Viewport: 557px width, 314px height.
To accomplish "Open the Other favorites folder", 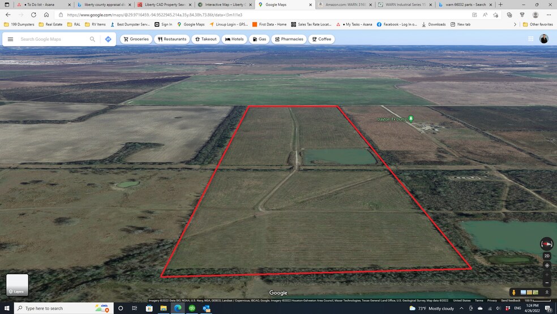I will point(538,24).
